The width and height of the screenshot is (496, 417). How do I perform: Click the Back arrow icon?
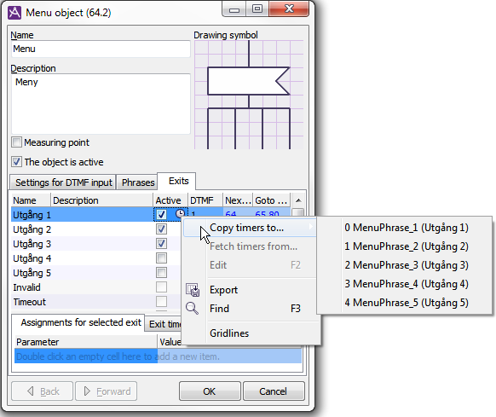coord(31,391)
